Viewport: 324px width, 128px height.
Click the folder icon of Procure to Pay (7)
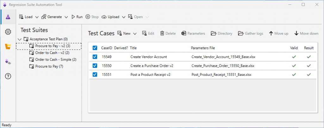click(32, 66)
